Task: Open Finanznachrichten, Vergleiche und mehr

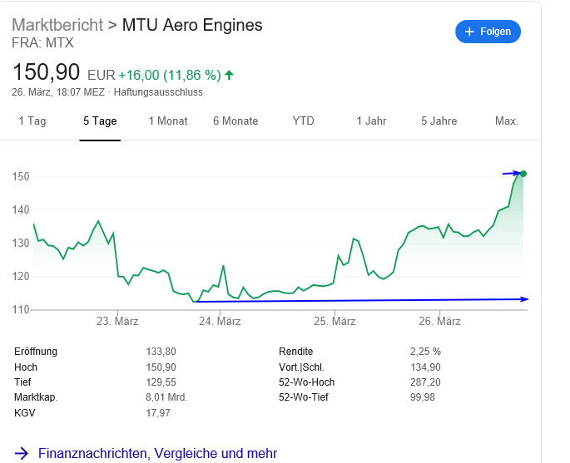Action: 157,453
